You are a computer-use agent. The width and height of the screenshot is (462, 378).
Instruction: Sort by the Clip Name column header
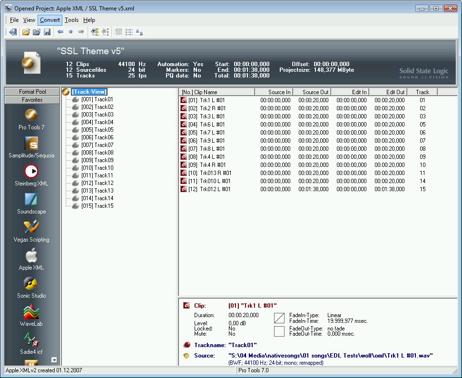217,92
